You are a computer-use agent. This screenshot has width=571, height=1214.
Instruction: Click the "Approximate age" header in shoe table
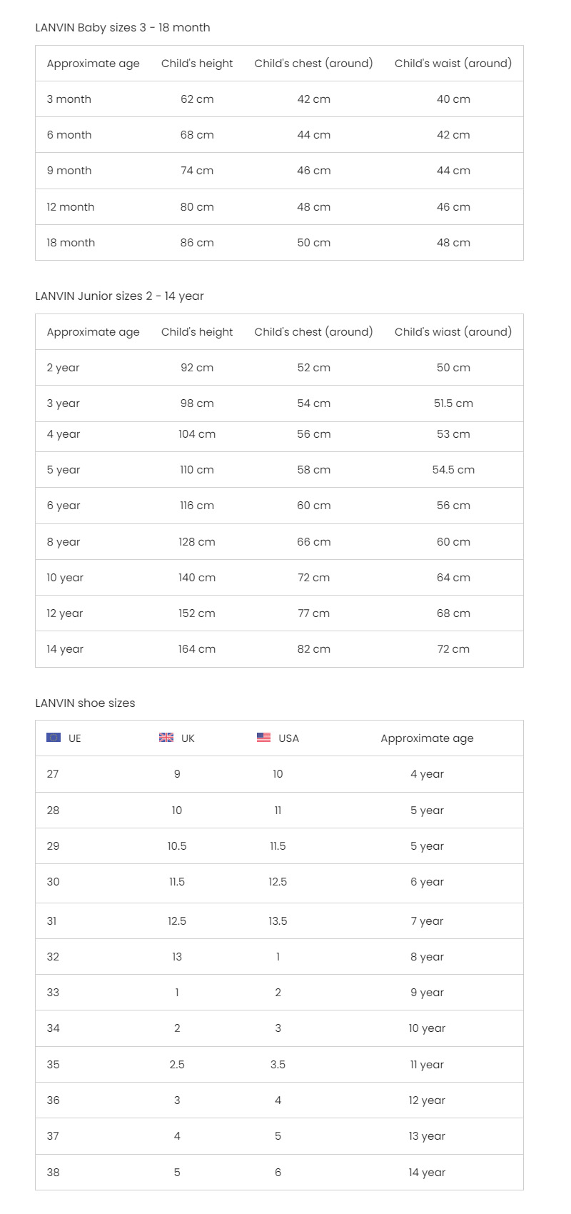427,738
